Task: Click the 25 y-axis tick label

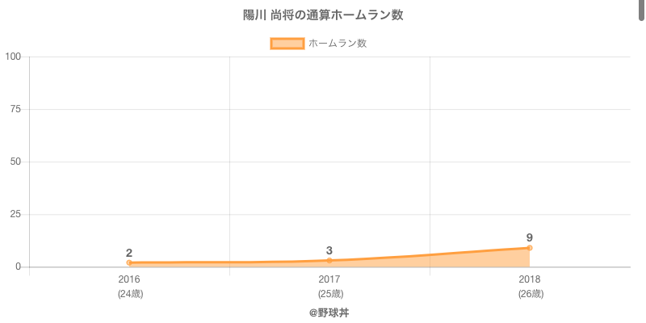Action: point(15,214)
